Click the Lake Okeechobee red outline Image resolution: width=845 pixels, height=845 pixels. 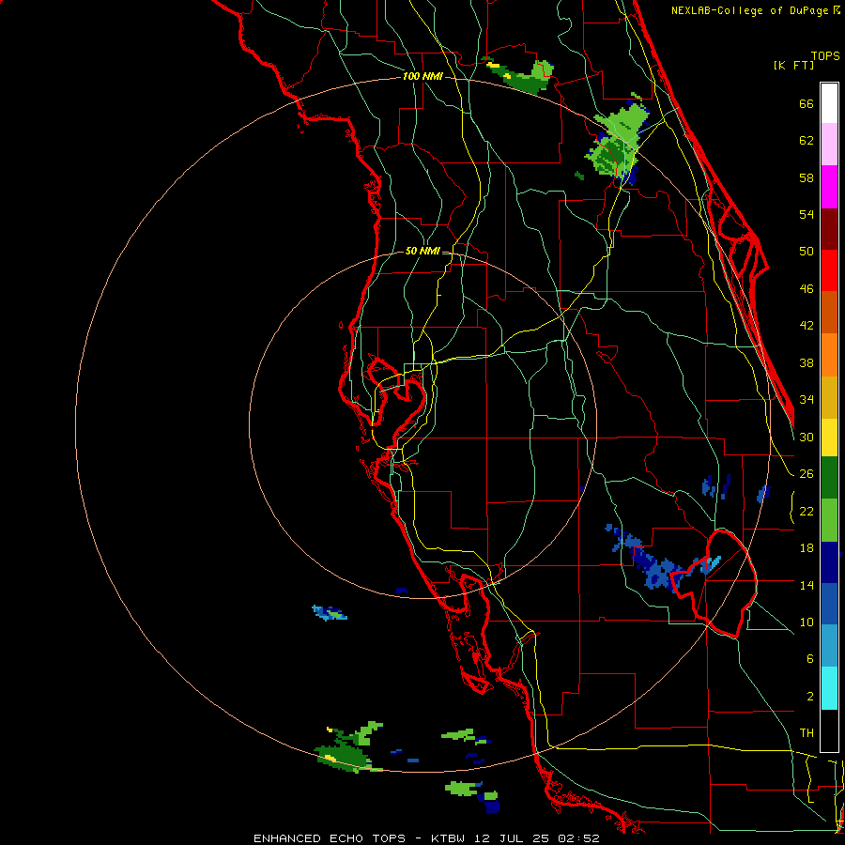(714, 584)
